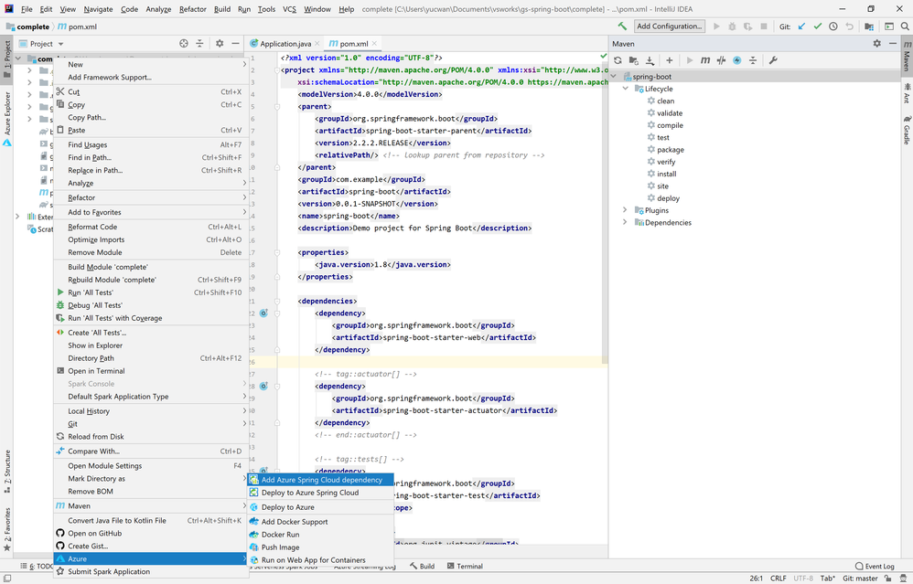Click Execute Maven Goal m icon
The image size is (913, 584).
[x=705, y=60]
